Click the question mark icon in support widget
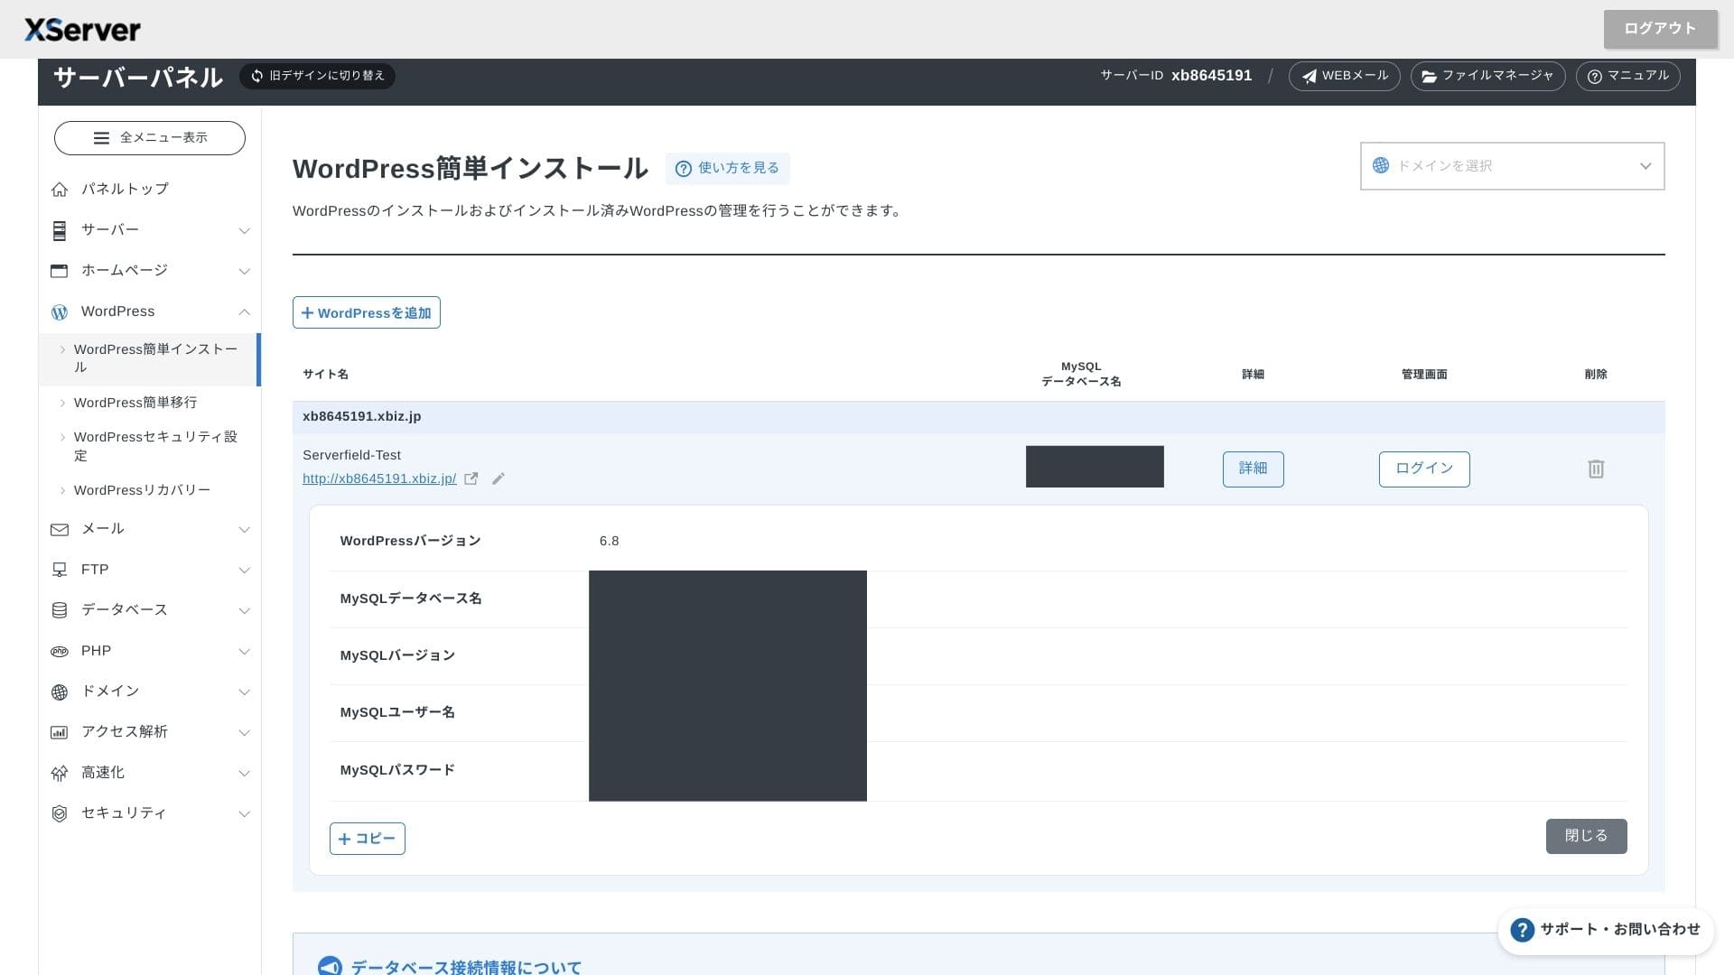 (x=1522, y=930)
